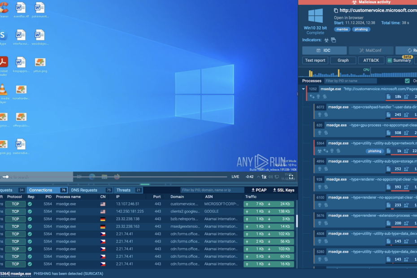Click the green reputation check on 13.107.246.51 row
The width and height of the screenshot is (417, 278).
tap(30, 204)
